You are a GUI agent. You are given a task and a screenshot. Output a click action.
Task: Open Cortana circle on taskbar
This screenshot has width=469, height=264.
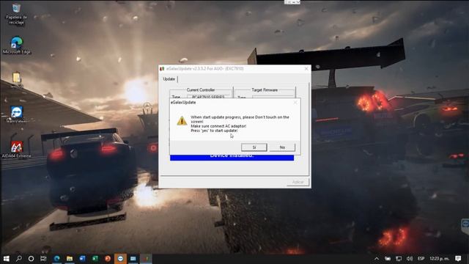pos(31,258)
